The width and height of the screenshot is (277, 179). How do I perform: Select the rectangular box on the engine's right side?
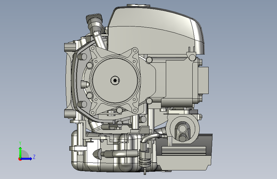[203, 80]
